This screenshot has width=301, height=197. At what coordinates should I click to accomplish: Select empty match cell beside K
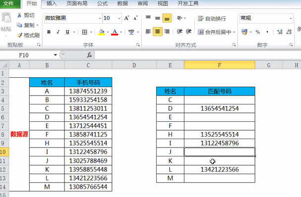(219, 161)
